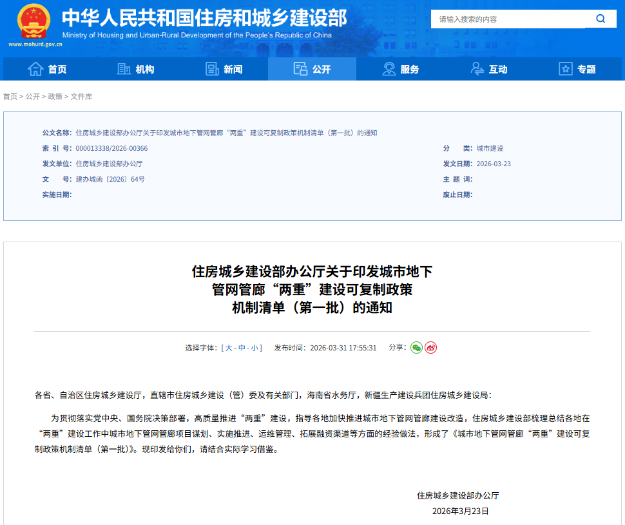The height and width of the screenshot is (525, 625).
Task: Set font size to 大
Action: (x=228, y=348)
